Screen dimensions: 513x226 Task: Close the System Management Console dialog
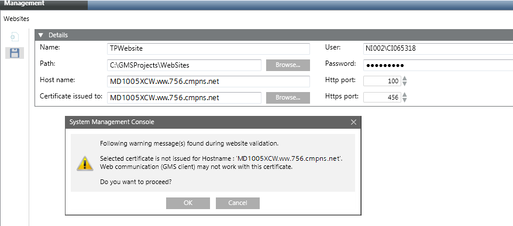353,122
